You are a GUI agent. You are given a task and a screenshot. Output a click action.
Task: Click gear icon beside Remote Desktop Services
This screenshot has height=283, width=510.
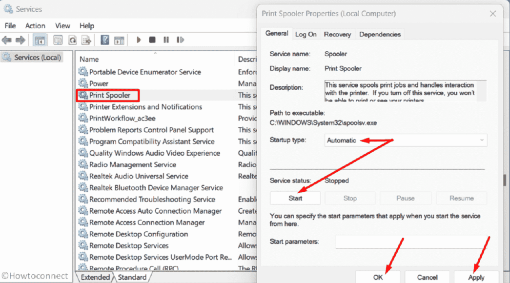tap(83, 245)
